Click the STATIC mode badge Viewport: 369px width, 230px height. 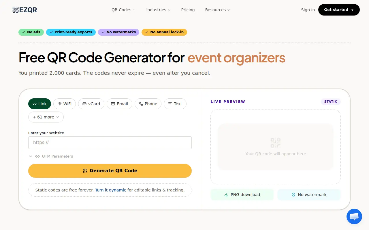point(331,101)
